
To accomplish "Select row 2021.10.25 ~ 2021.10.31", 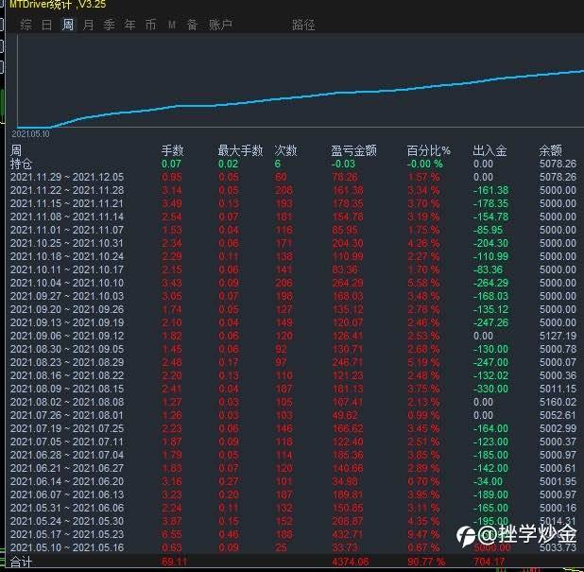I will coord(293,243).
